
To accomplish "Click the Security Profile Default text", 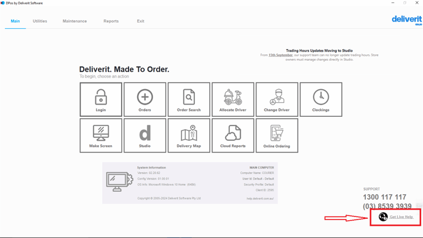I will (x=259, y=184).
